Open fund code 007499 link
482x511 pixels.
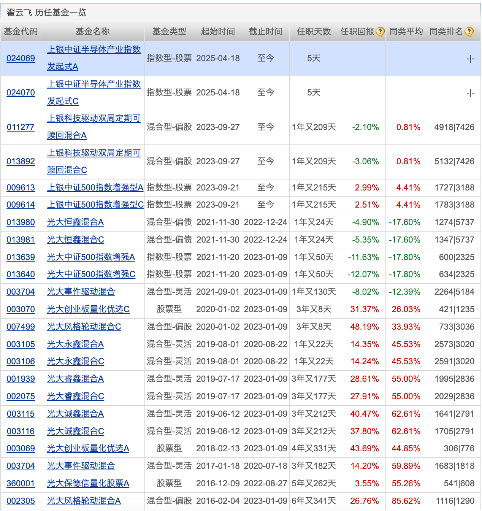click(21, 327)
